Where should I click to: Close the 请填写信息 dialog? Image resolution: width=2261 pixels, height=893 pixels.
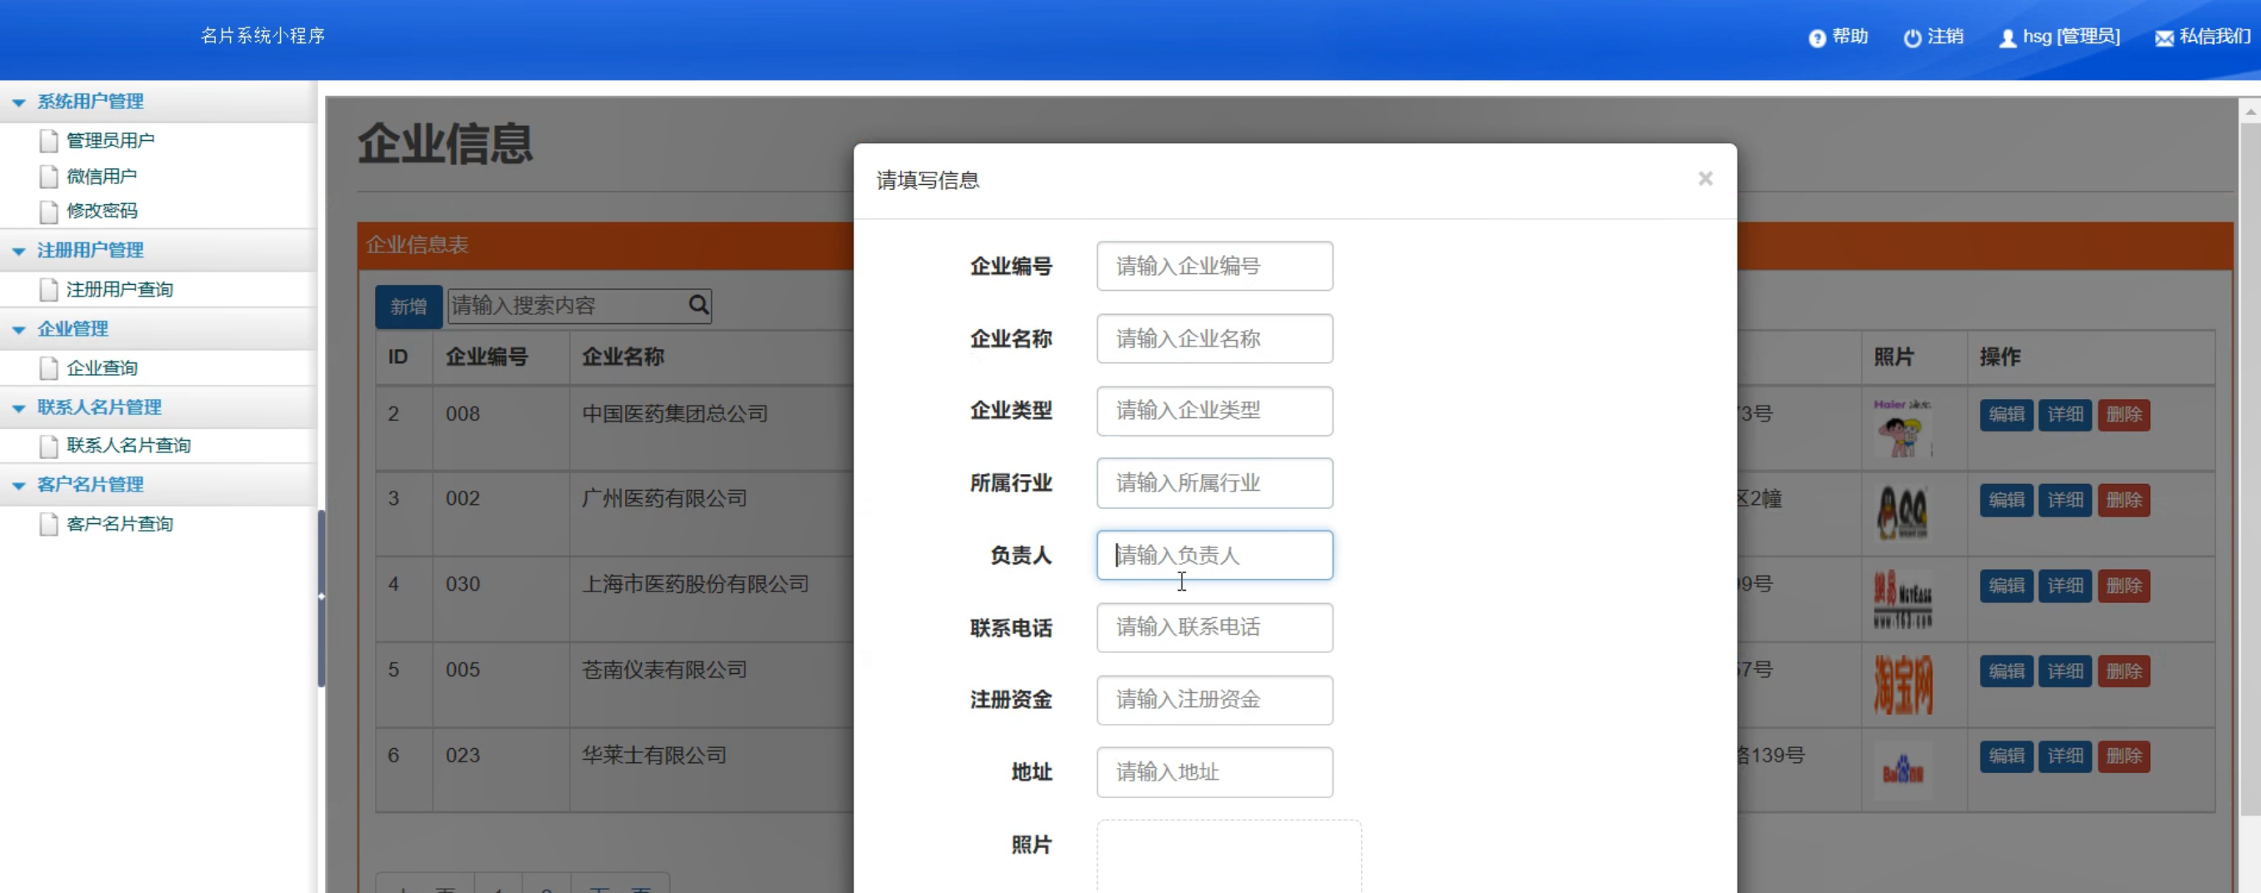coord(1705,179)
